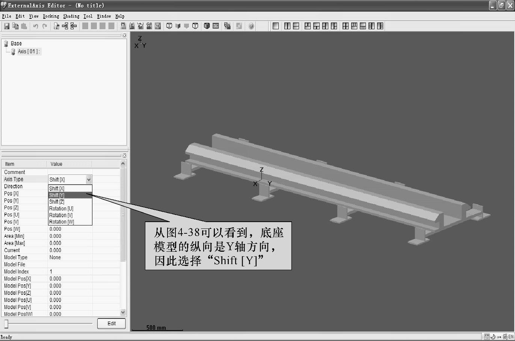This screenshot has width=515, height=341.
Task: Click the property list scrollbar down arrow
Action: coord(123,312)
